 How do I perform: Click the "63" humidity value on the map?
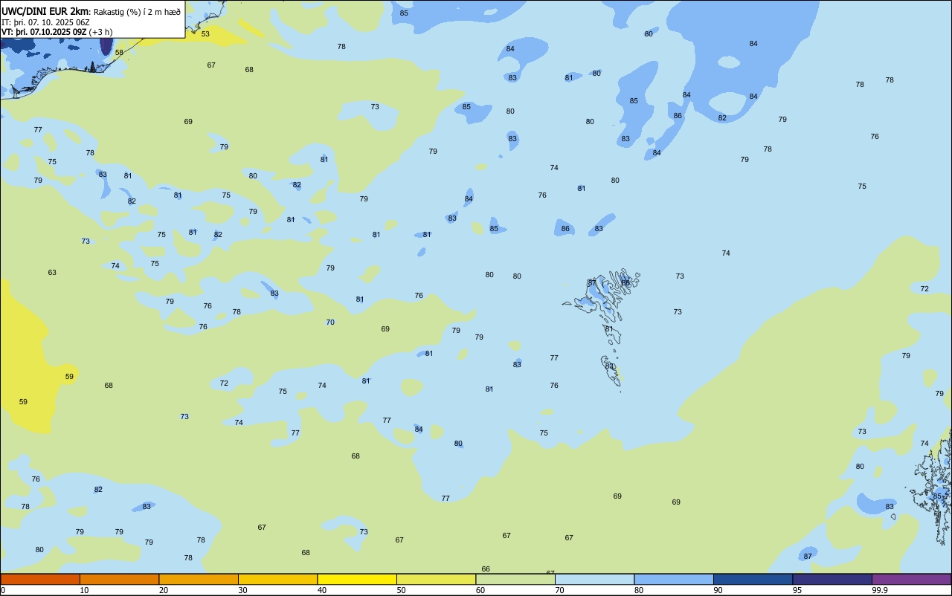[x=52, y=273]
